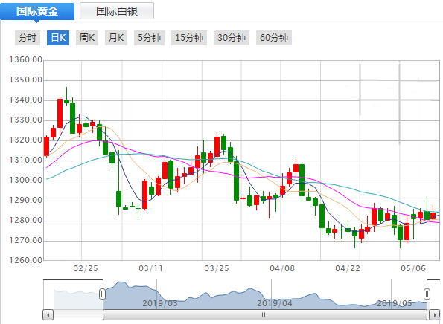Click the left range selector handle
This screenshot has height=324, width=443.
tap(102, 294)
